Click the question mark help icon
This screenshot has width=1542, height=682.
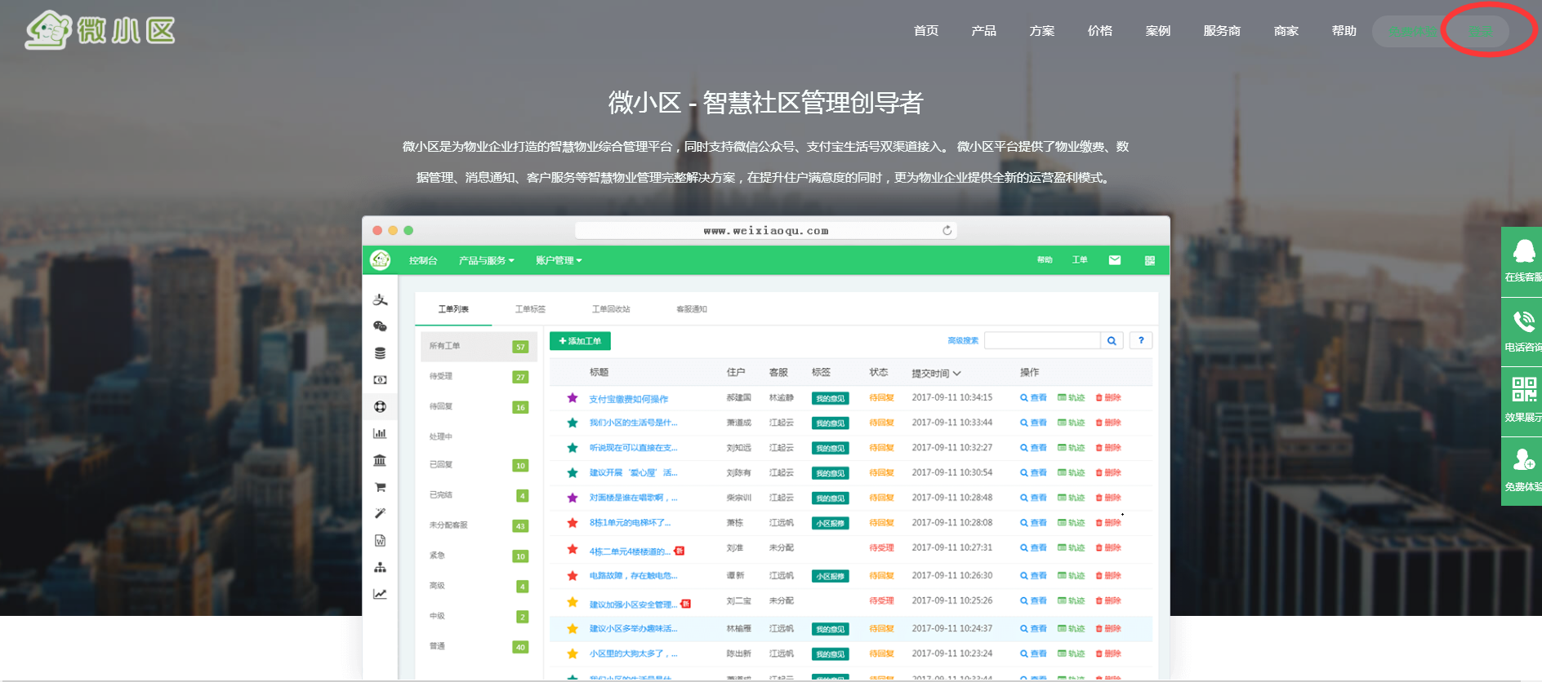click(x=1141, y=341)
